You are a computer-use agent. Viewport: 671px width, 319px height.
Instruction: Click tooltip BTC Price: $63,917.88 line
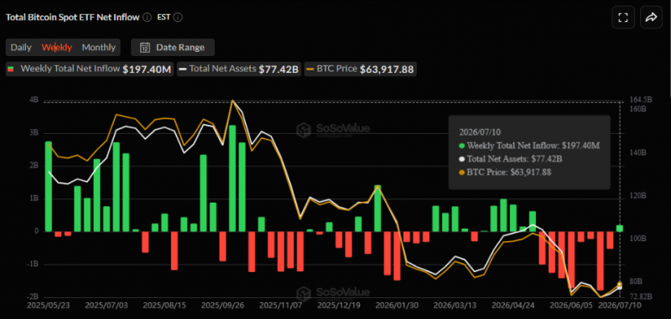coord(505,172)
